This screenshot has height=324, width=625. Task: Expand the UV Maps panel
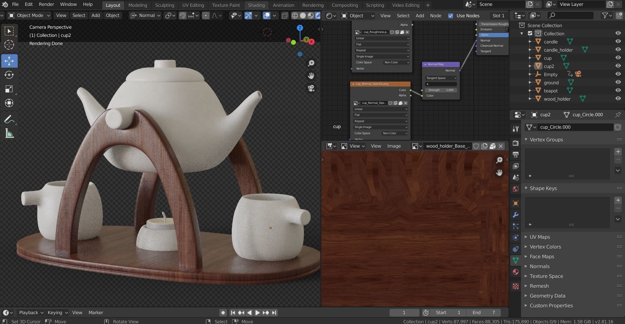(x=540, y=237)
